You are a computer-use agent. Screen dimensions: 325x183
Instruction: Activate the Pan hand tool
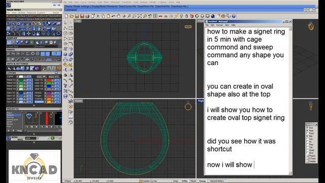pyautogui.click(x=118, y=16)
